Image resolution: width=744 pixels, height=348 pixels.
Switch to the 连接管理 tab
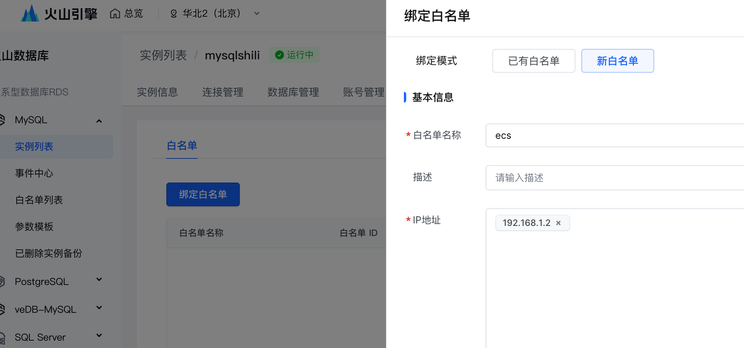pos(223,92)
